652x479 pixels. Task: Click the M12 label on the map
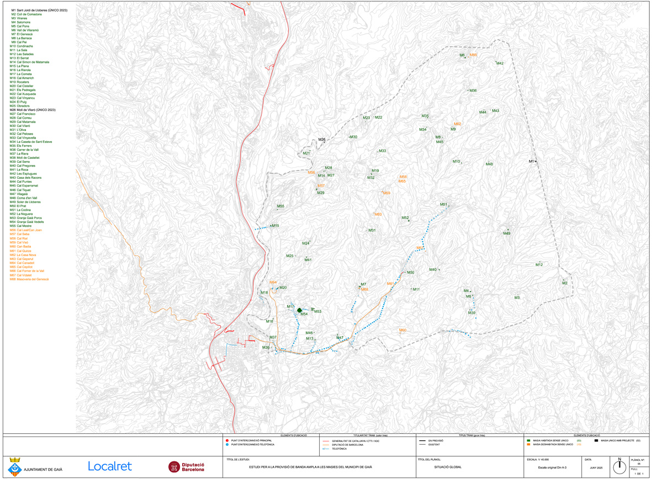539,264
